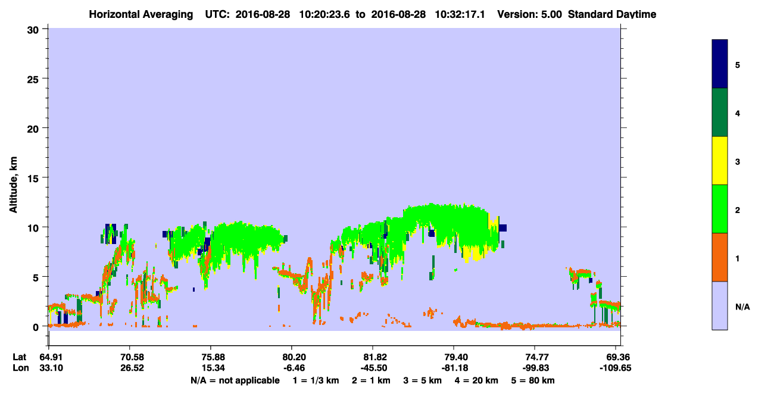Click the colorbar label '5'

point(738,64)
